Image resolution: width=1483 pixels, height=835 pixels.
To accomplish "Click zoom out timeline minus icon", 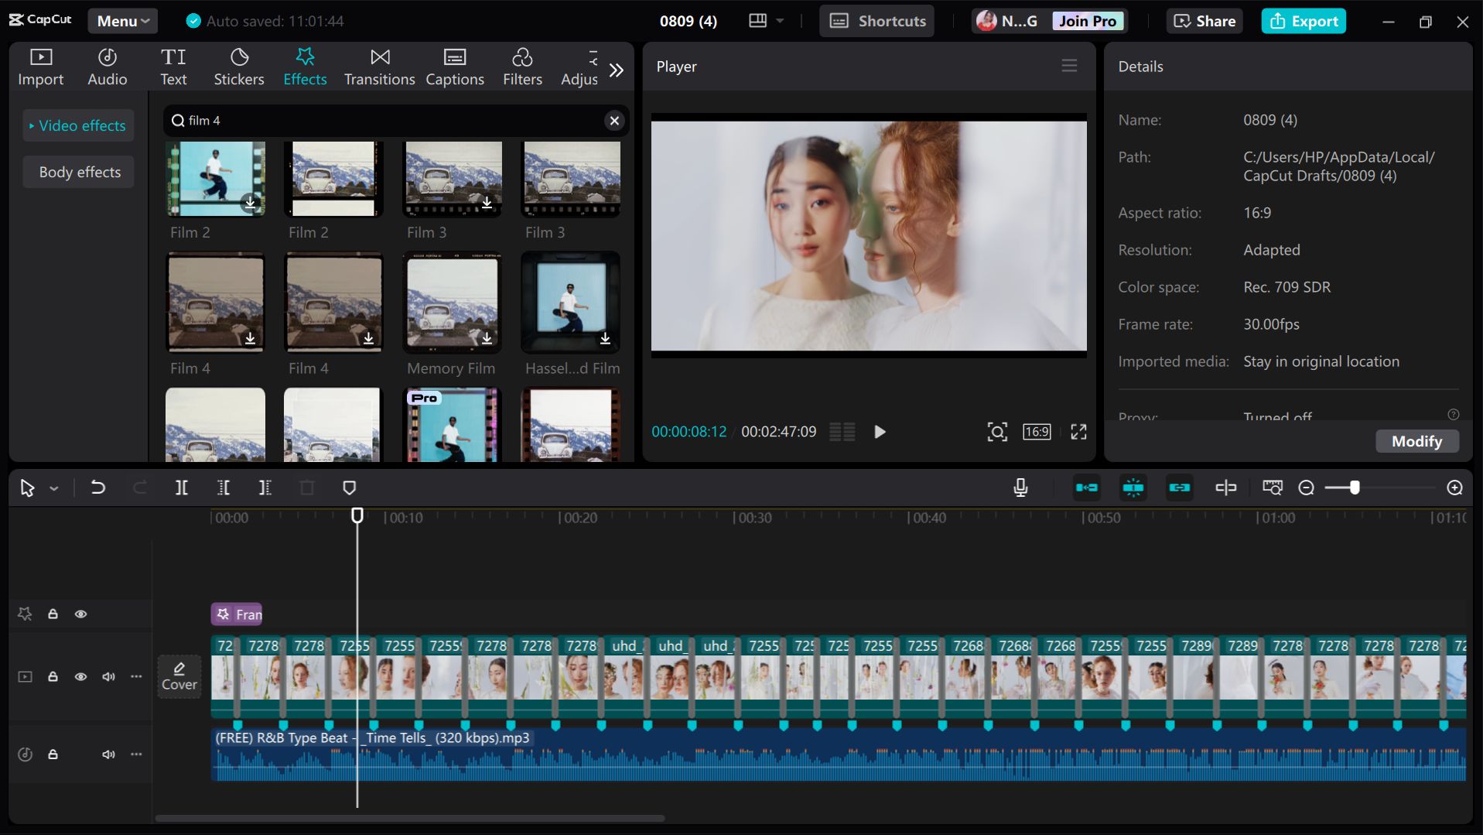I will [1306, 488].
